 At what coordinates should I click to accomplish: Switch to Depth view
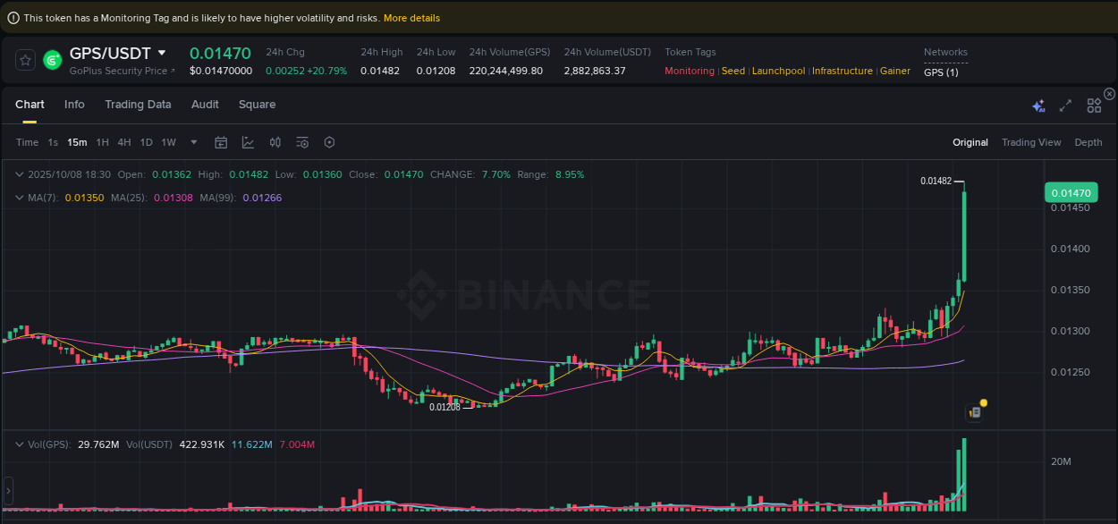(1088, 142)
